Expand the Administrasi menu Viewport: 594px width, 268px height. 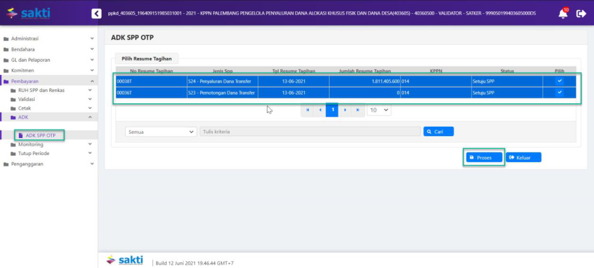(49, 39)
